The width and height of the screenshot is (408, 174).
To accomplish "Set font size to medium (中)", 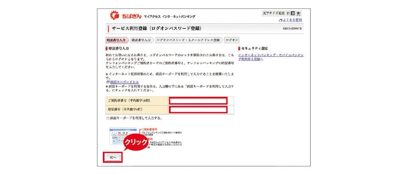I will [x=293, y=13].
